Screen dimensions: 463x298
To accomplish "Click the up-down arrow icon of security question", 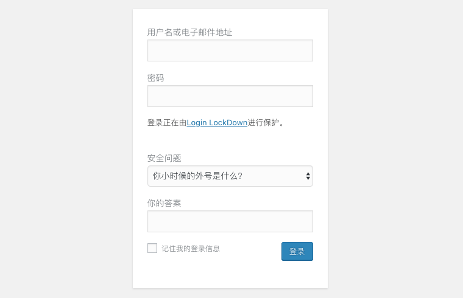I will click(x=308, y=176).
